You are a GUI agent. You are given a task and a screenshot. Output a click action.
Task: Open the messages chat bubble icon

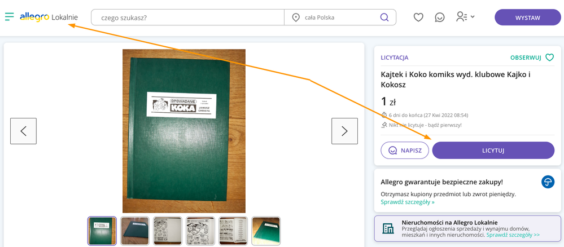click(440, 17)
